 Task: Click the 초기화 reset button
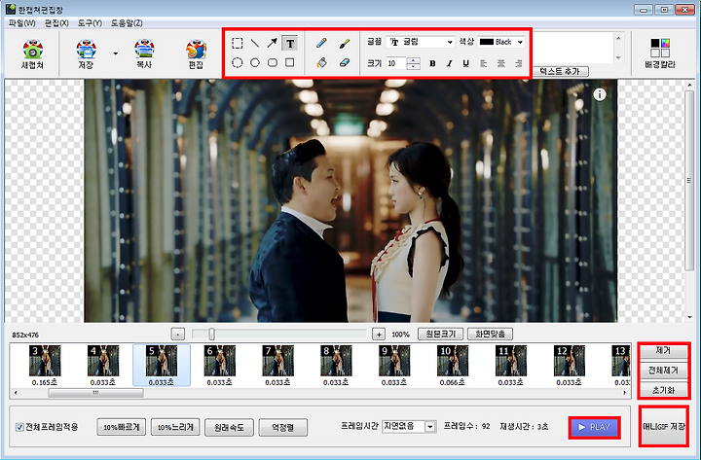click(663, 390)
